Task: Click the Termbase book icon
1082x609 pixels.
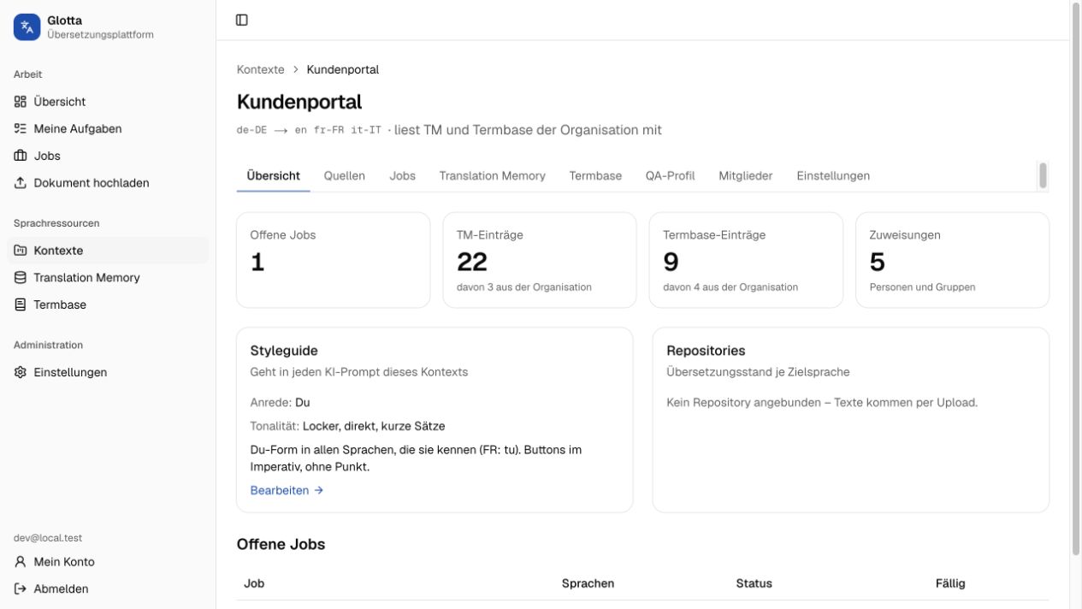Action: tap(21, 304)
